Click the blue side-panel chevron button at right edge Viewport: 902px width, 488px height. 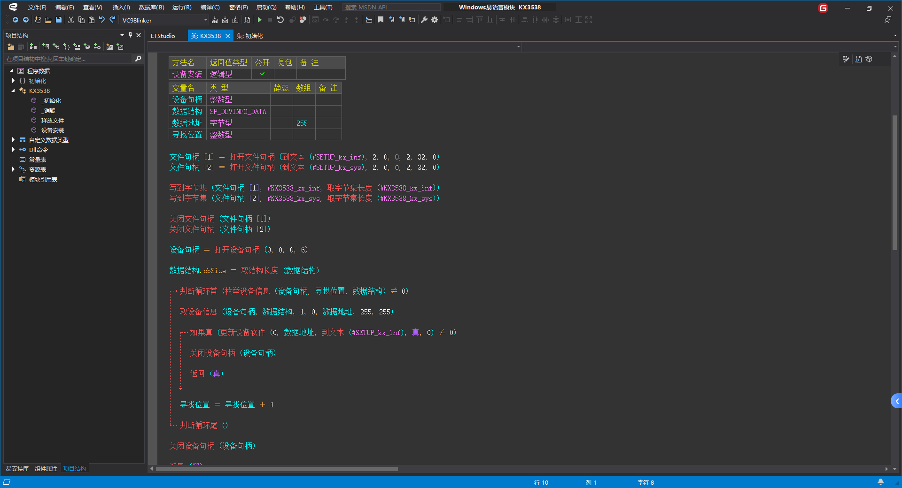coord(896,401)
